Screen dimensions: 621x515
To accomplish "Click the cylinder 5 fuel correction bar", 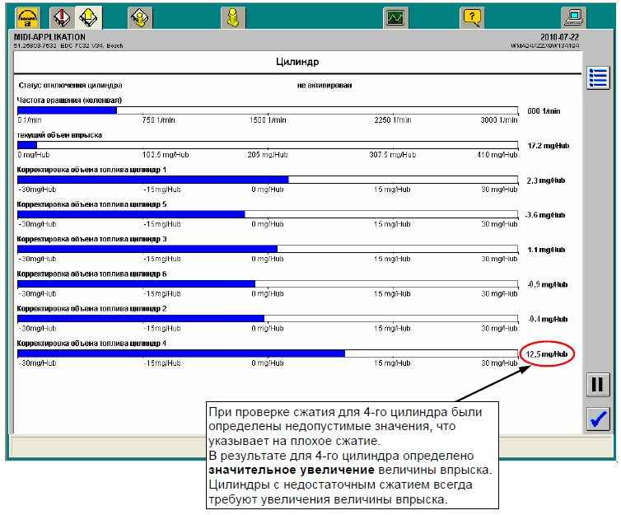I will (268, 214).
